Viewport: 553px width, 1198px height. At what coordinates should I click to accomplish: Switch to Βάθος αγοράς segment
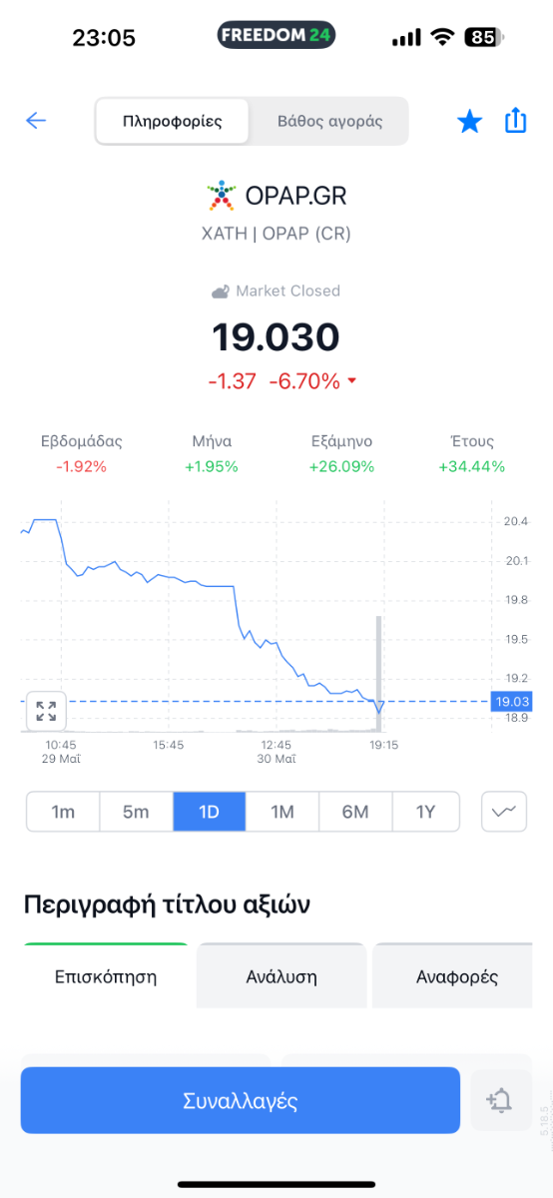tap(330, 122)
